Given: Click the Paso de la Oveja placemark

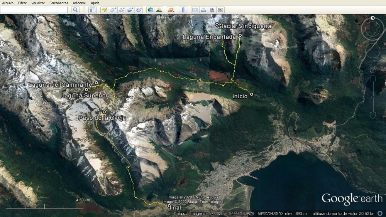Looking at the screenshot, I should click(104, 112).
